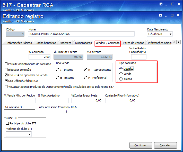
Task: Click the Índice Rateio Comissão(%) field
Action: tap(139, 57)
